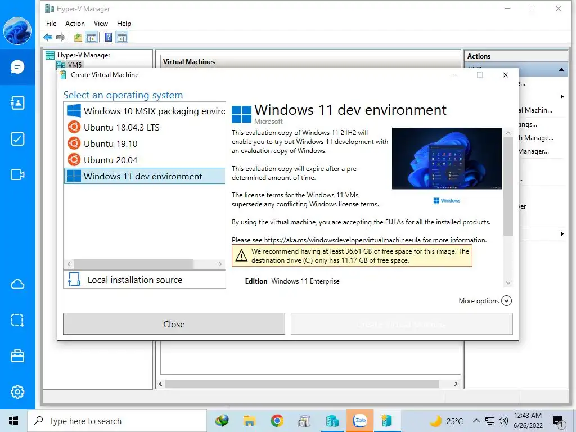Viewport: 576px width, 432px height.
Task: Select Windows 10 MSIX packaging environment
Action: tap(145, 111)
